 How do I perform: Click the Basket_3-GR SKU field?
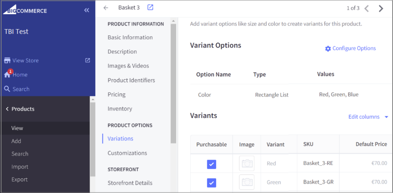click(x=318, y=182)
